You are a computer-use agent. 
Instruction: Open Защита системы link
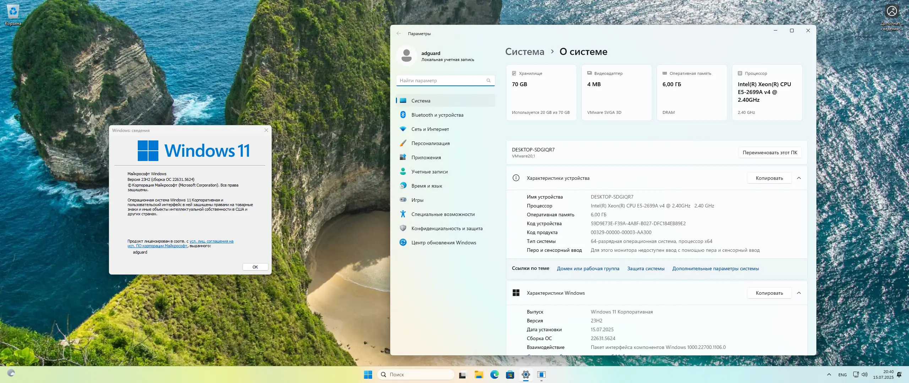[646, 268]
